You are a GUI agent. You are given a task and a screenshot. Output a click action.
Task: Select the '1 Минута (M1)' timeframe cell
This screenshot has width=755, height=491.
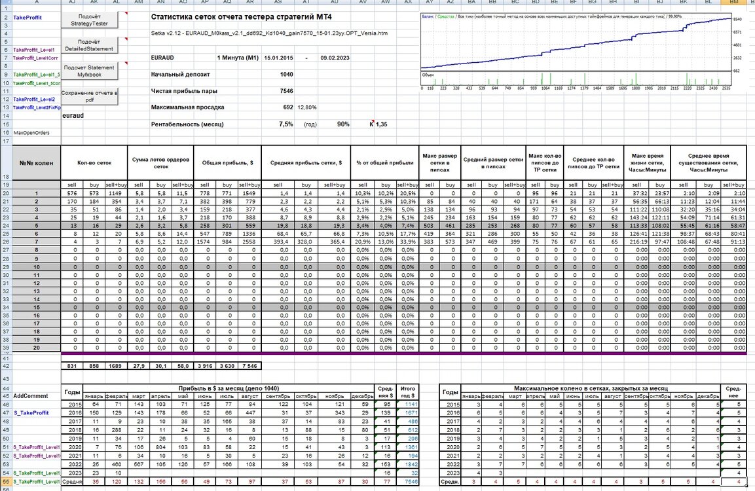pos(238,58)
